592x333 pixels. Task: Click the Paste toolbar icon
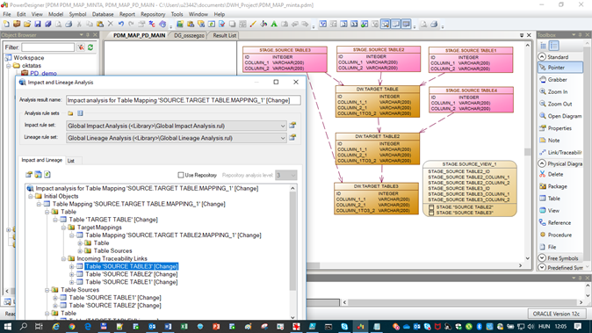(99, 25)
